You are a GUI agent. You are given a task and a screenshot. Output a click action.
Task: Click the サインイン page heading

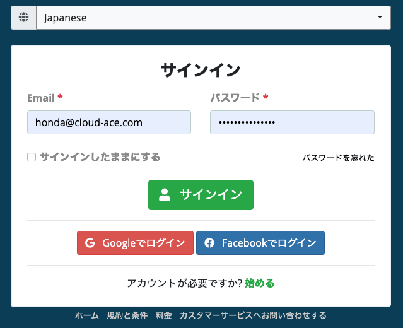201,70
